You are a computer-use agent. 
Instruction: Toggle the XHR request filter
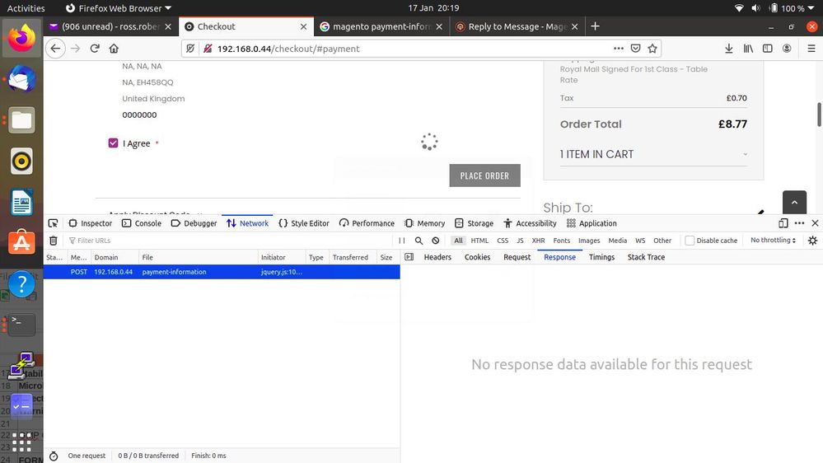pyautogui.click(x=538, y=241)
